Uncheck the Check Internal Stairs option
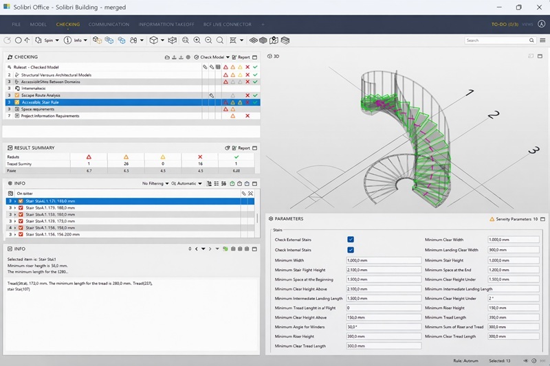 tap(351, 250)
